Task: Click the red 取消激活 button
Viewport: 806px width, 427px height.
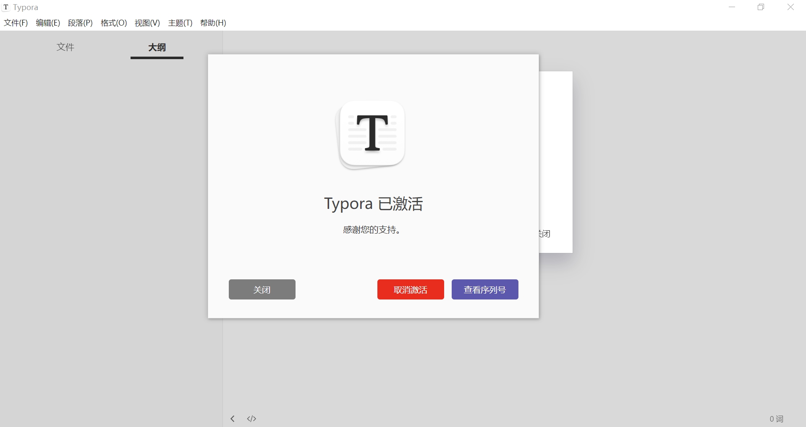Action: click(x=411, y=289)
